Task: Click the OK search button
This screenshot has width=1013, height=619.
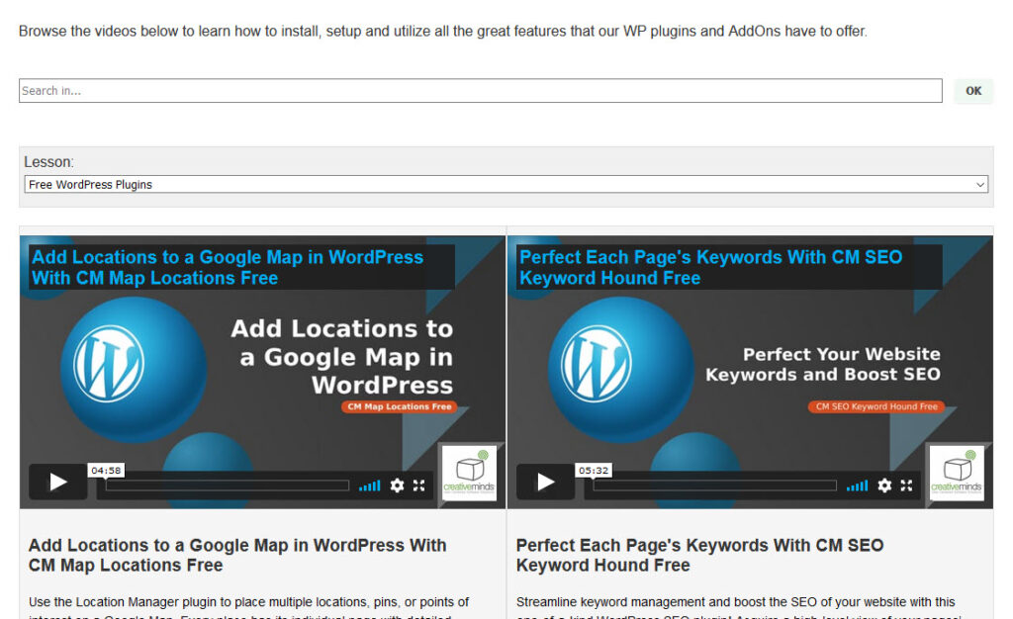Action: pos(973,91)
